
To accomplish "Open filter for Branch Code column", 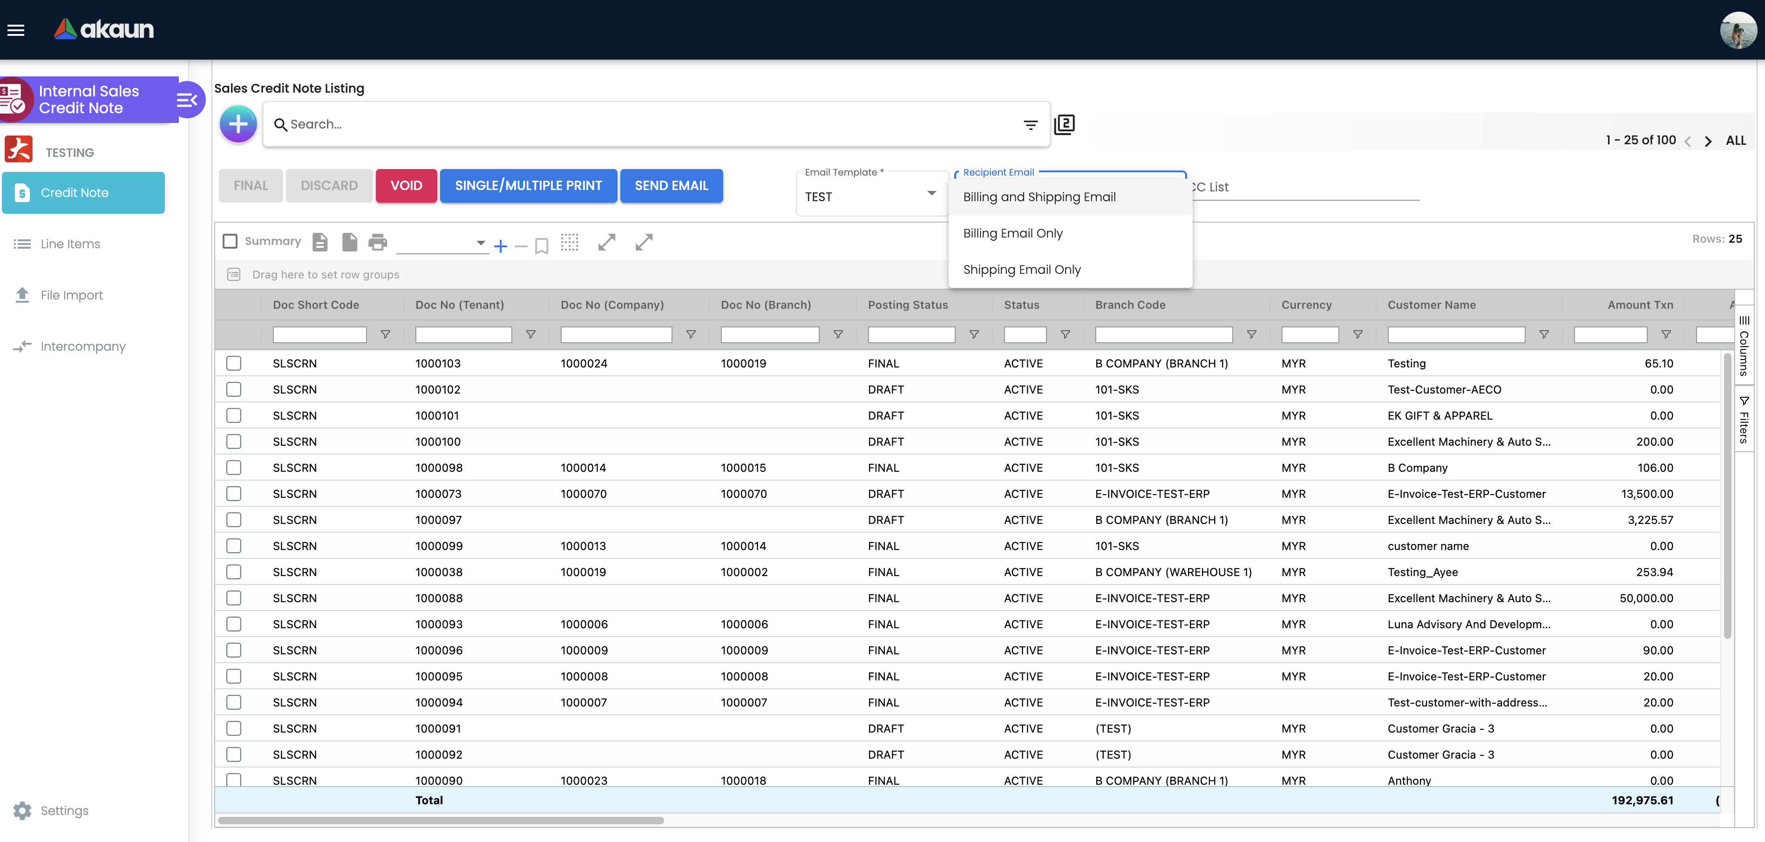I will click(x=1251, y=334).
